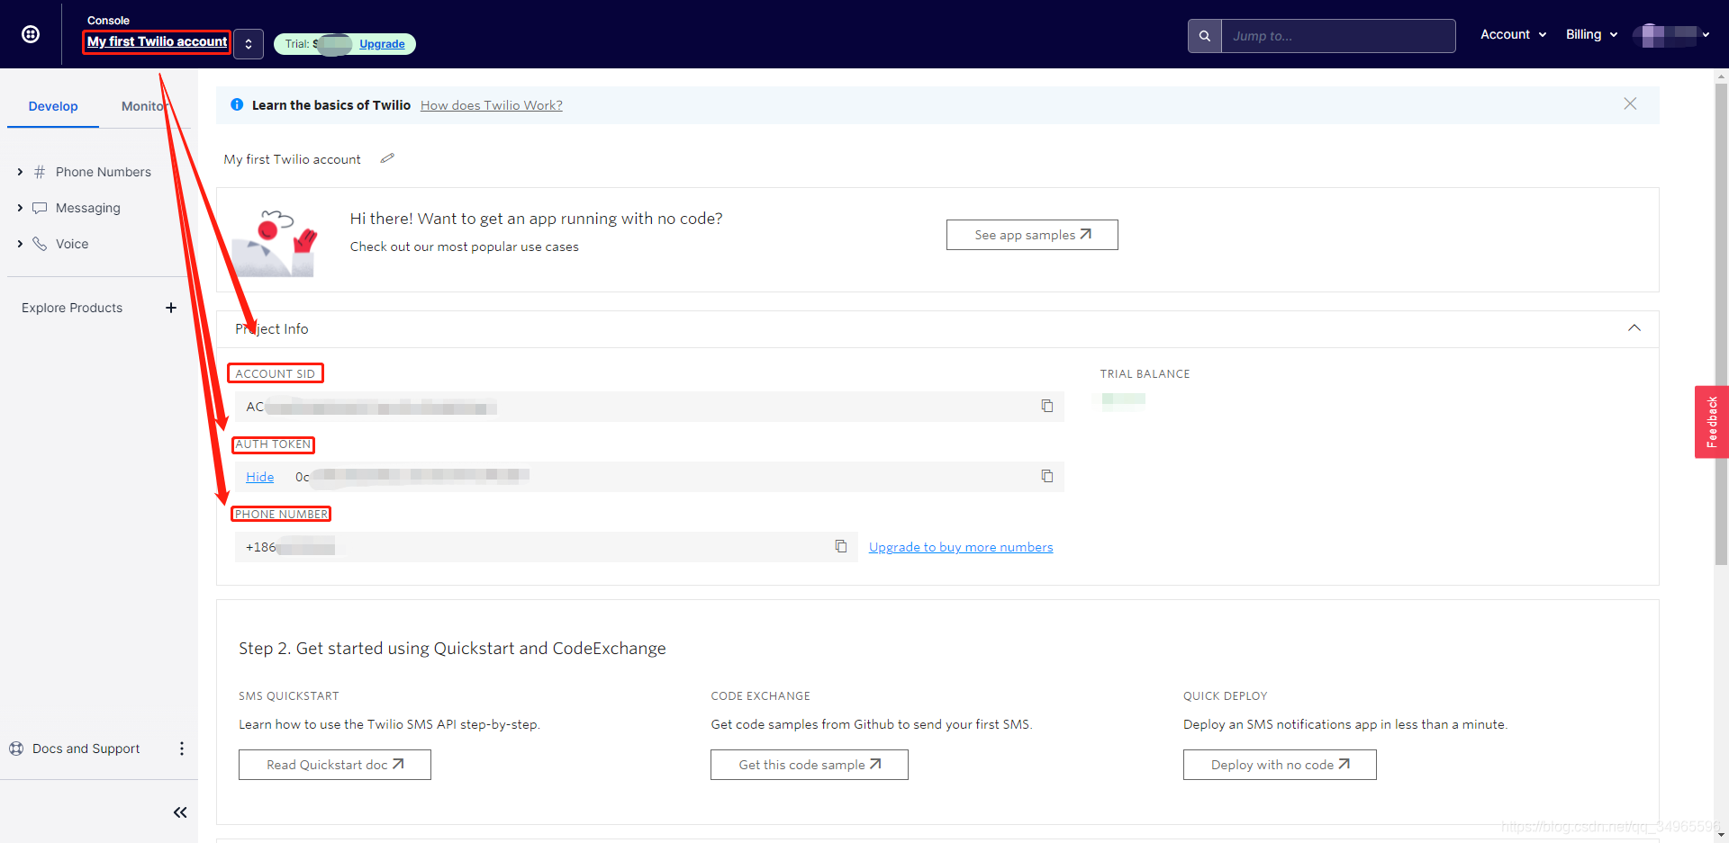Select the Account SID value field
This screenshot has height=843, width=1729.
pos(649,407)
